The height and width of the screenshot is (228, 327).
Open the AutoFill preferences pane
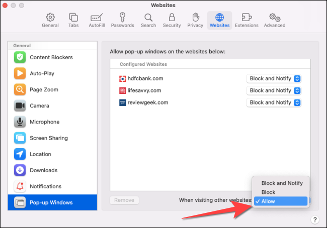(96, 20)
